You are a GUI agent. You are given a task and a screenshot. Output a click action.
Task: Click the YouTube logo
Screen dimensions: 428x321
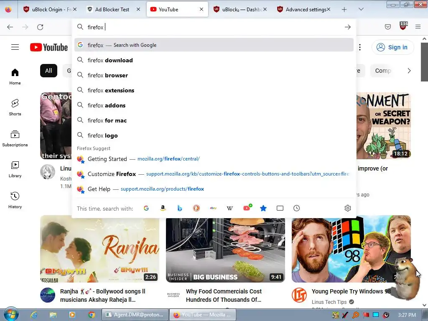click(x=49, y=47)
